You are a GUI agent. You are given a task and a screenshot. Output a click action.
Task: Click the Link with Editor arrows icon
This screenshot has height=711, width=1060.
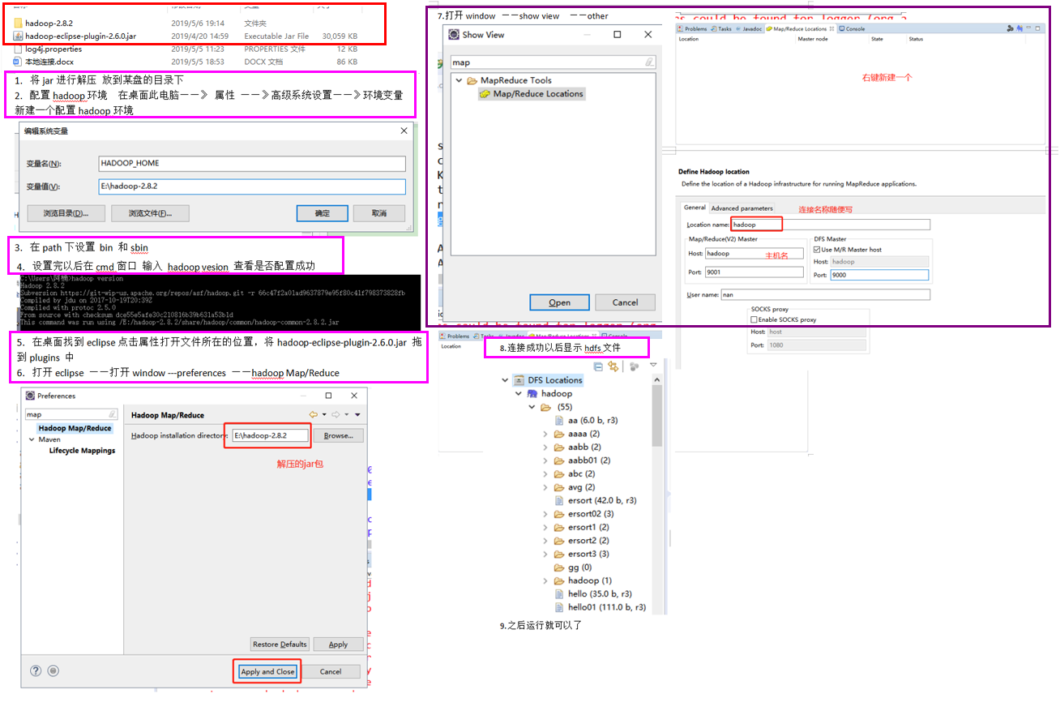(x=613, y=366)
